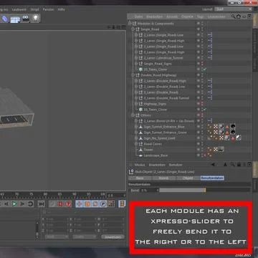Toggle visibility dots for the Landscape_Base object
This screenshot has height=258, width=258.
click(202, 156)
